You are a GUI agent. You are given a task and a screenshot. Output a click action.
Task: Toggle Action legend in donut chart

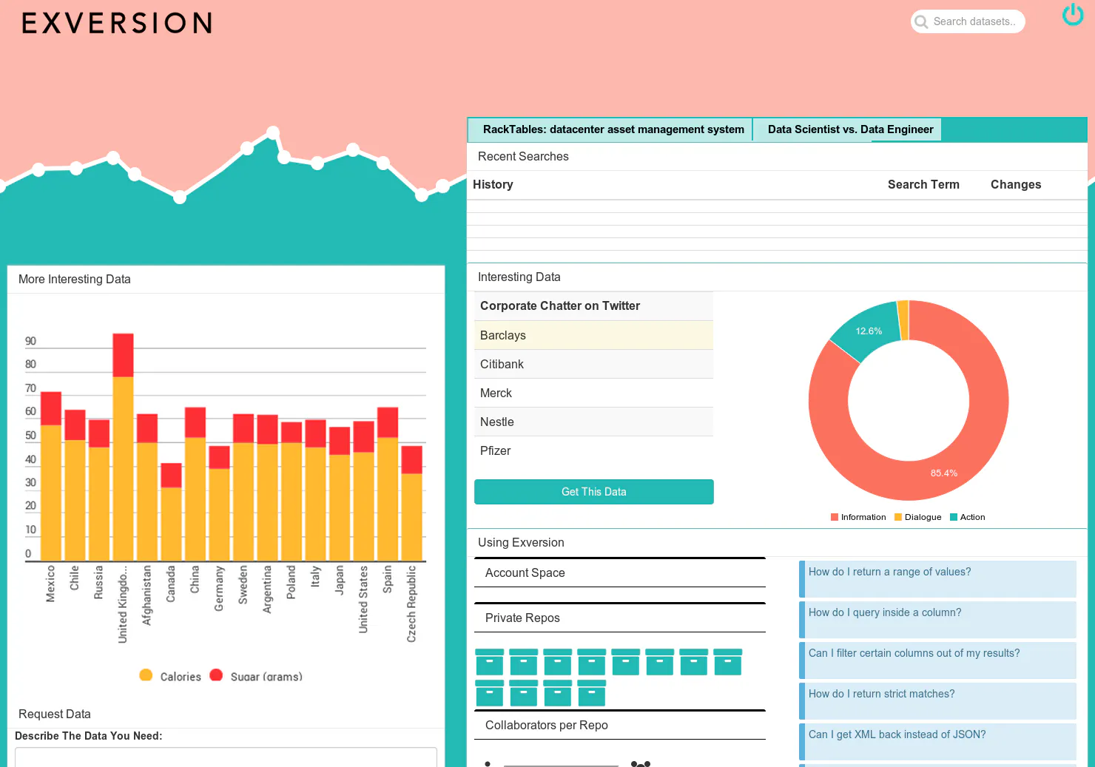click(968, 517)
